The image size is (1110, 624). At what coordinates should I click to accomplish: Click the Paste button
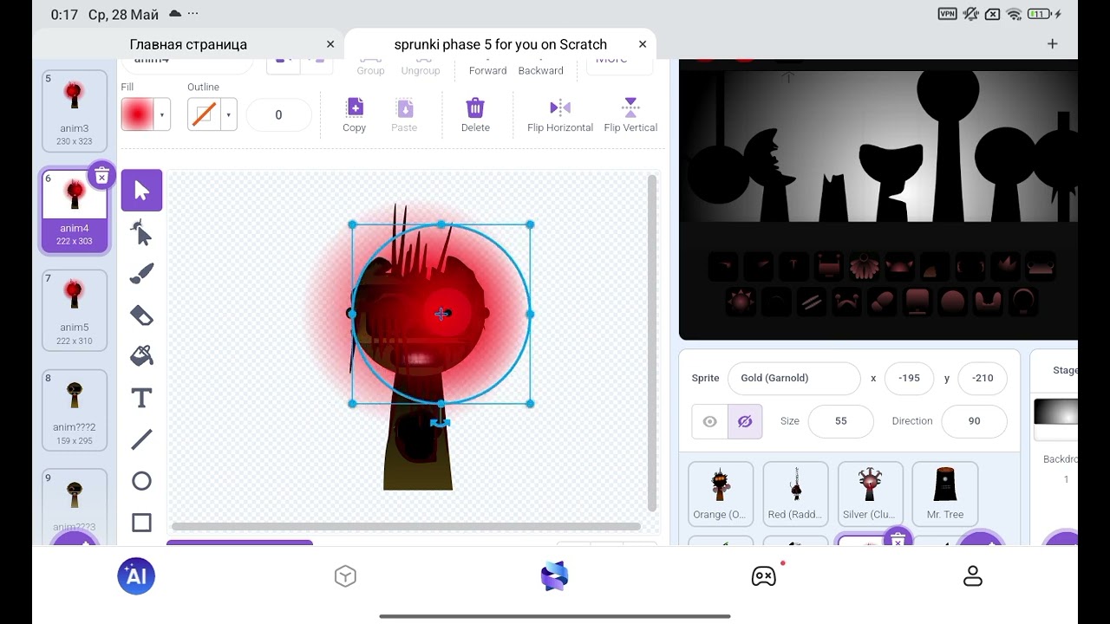point(404,115)
